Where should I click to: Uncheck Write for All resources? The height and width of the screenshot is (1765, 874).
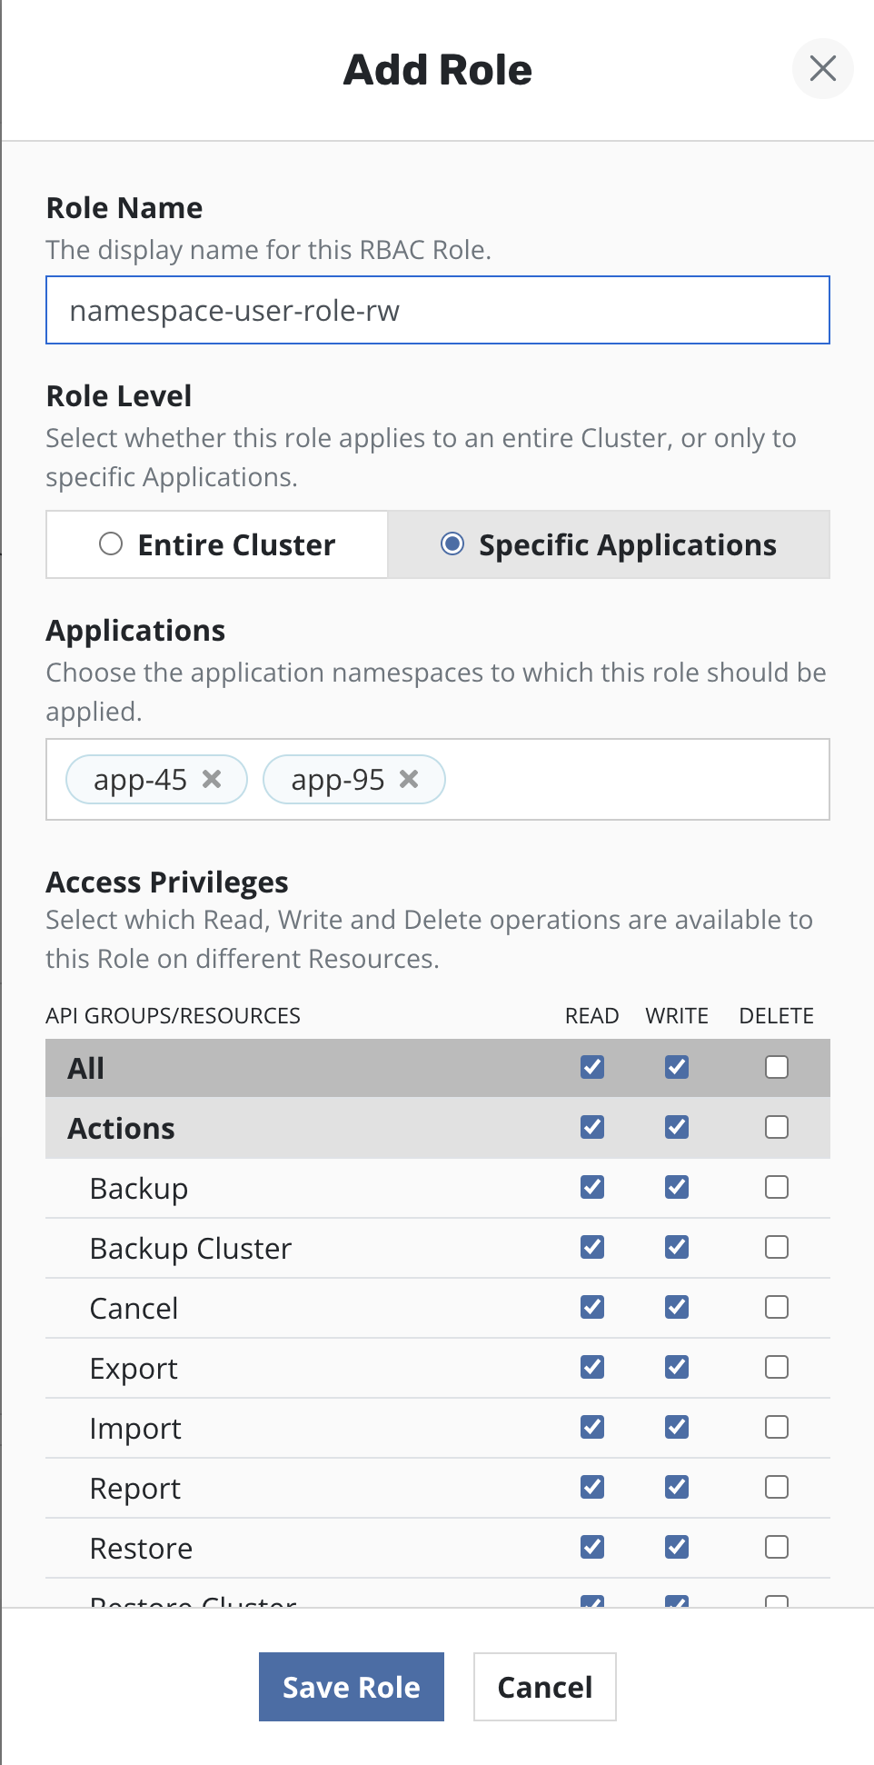[x=677, y=1067]
